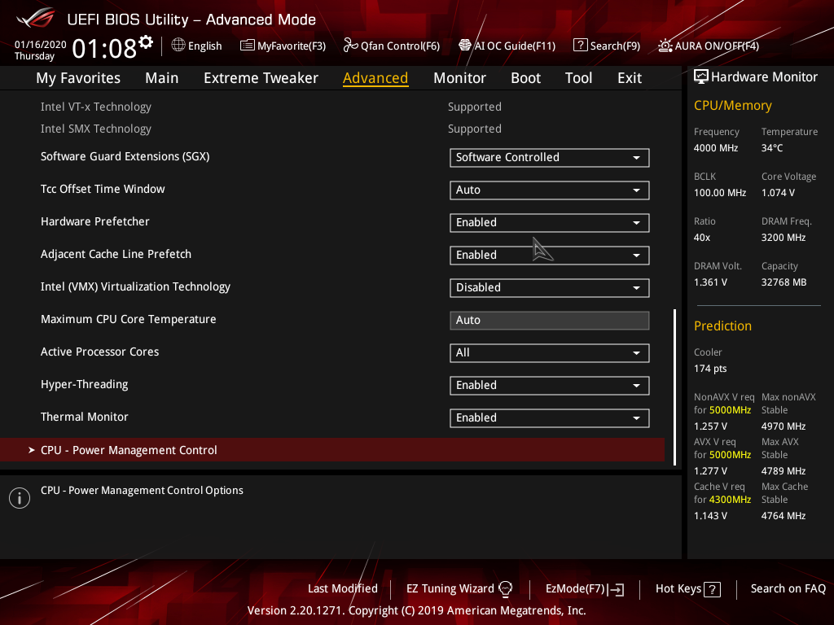Click the Search(F9) question mark icon
This screenshot has height=625, width=834.
[x=580, y=46]
